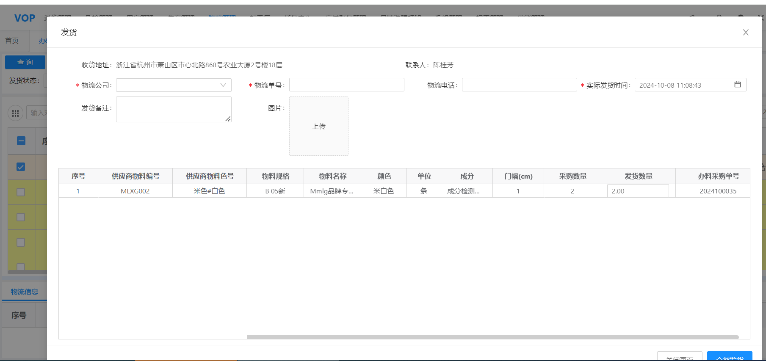
Task: Click the 关闭页面 button
Action: point(679,357)
